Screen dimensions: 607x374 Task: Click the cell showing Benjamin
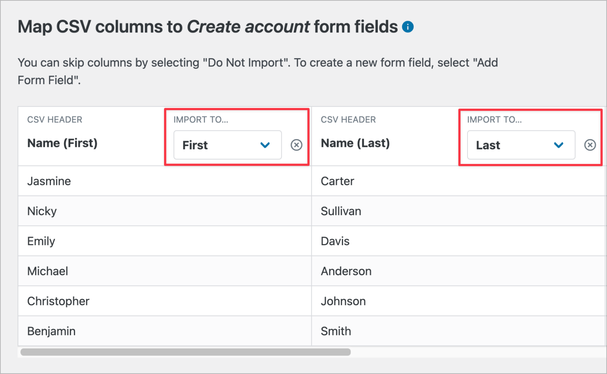coord(51,331)
